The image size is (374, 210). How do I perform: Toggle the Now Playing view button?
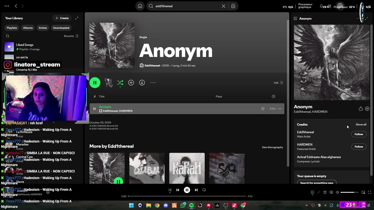click(312, 192)
